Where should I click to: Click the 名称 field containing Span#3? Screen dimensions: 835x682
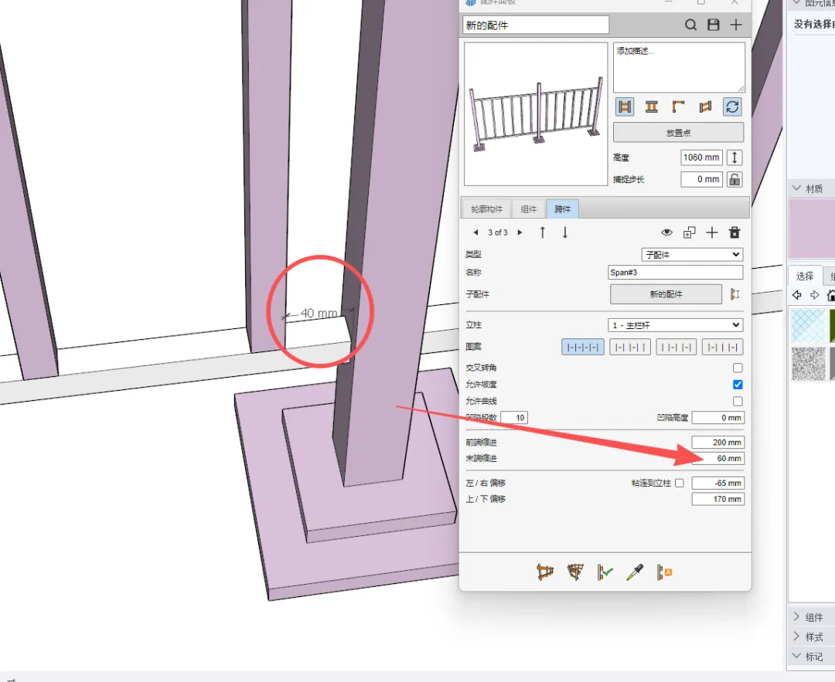coord(675,273)
